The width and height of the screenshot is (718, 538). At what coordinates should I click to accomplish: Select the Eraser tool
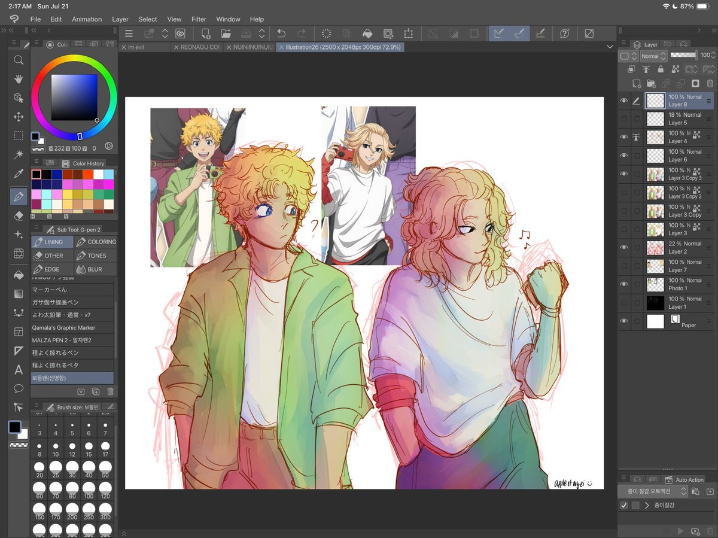[x=19, y=215]
